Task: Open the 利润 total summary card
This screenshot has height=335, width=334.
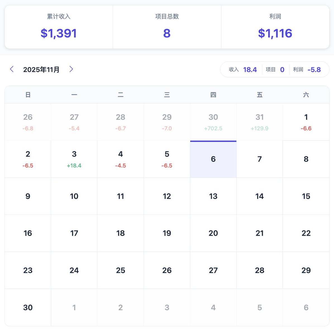Action: point(275,27)
